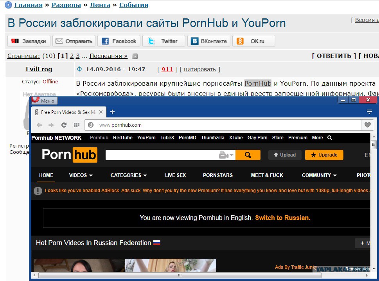
Task: Go to forum page 3
Action: click(x=77, y=56)
